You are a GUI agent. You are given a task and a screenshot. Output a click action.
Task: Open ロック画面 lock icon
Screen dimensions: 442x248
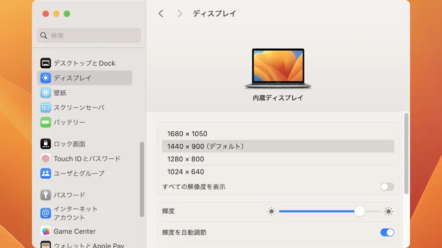point(46,144)
